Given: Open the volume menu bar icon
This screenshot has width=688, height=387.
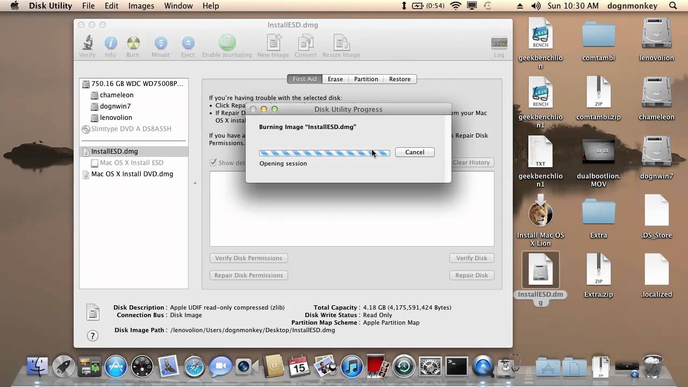Looking at the screenshot, I should [x=535, y=6].
